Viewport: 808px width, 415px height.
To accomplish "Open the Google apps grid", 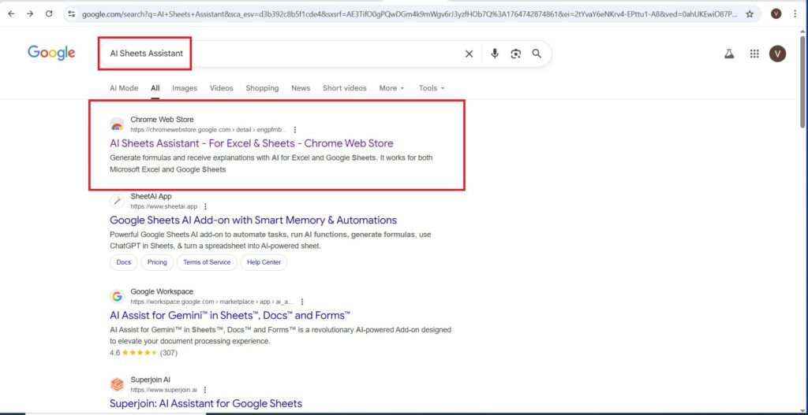I will coord(754,54).
